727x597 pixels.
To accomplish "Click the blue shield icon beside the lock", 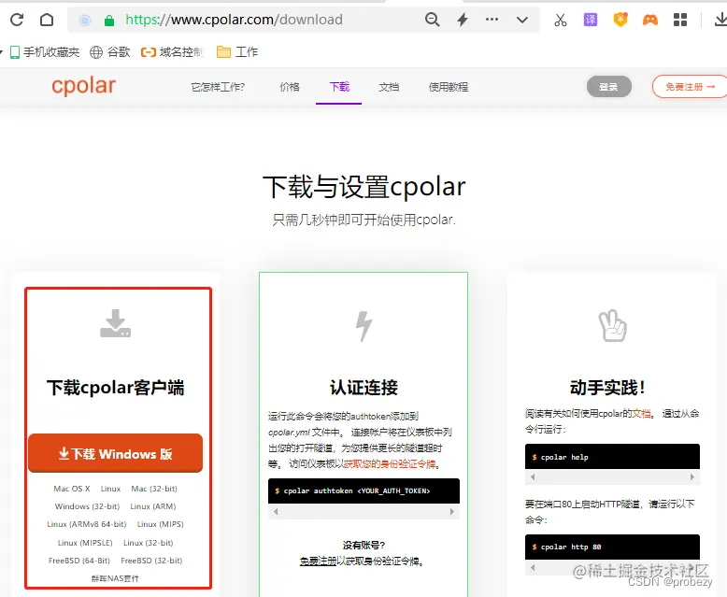I will coord(85,20).
